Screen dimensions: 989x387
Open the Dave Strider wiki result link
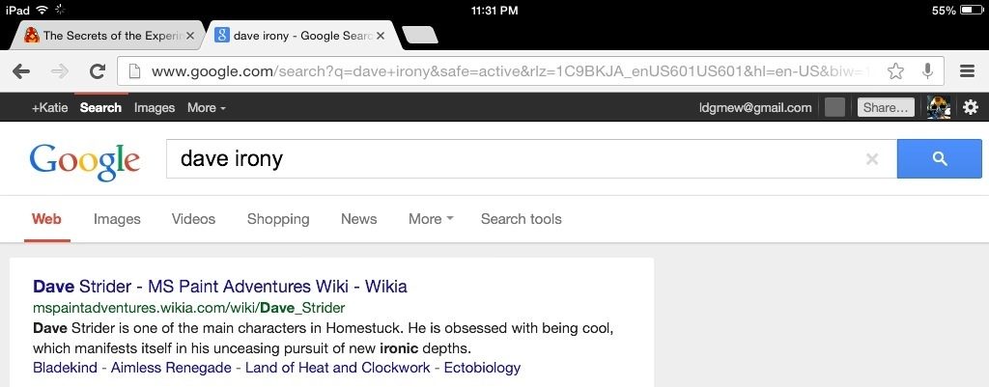(219, 287)
